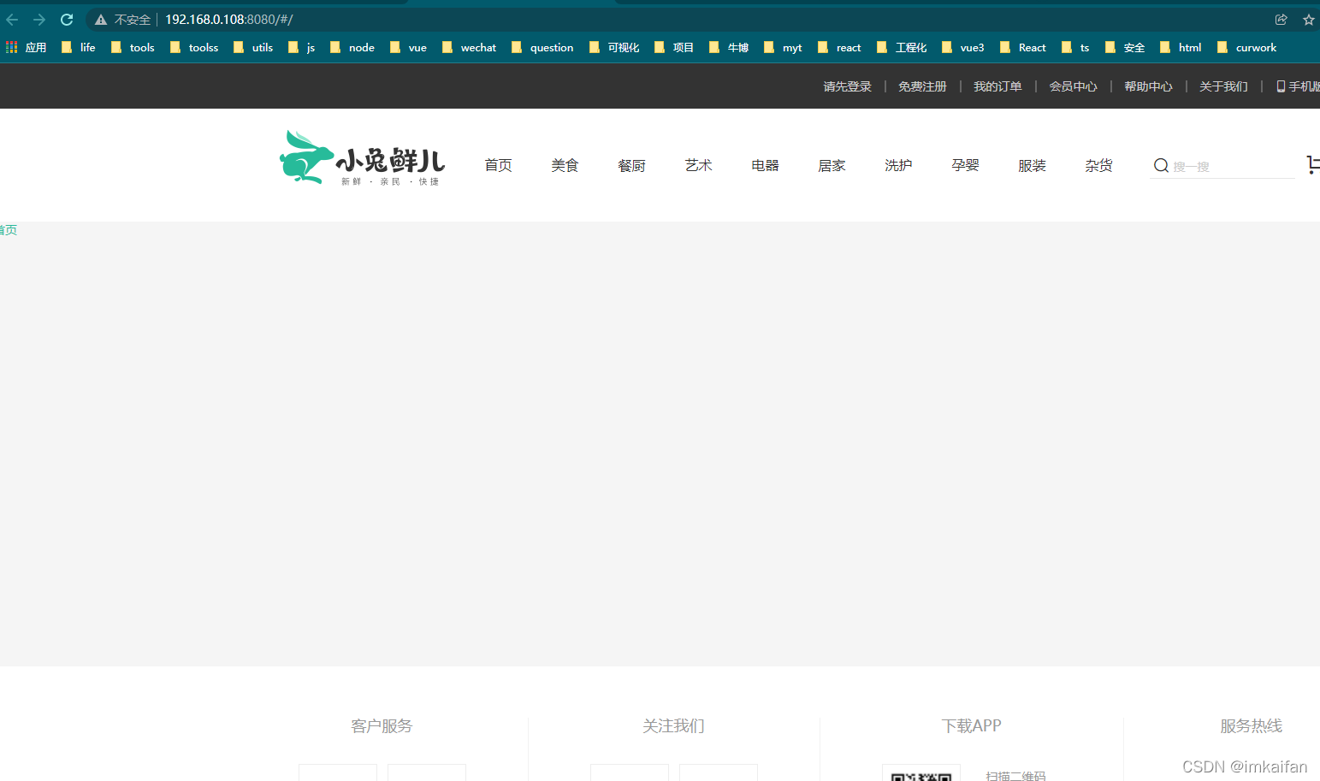Image resolution: width=1320 pixels, height=781 pixels.
Task: Open the 应用 apps grid icon
Action: pos(11,47)
